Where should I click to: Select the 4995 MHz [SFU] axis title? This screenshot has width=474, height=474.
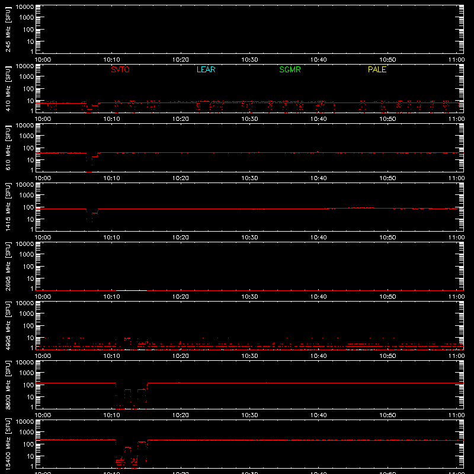point(8,325)
